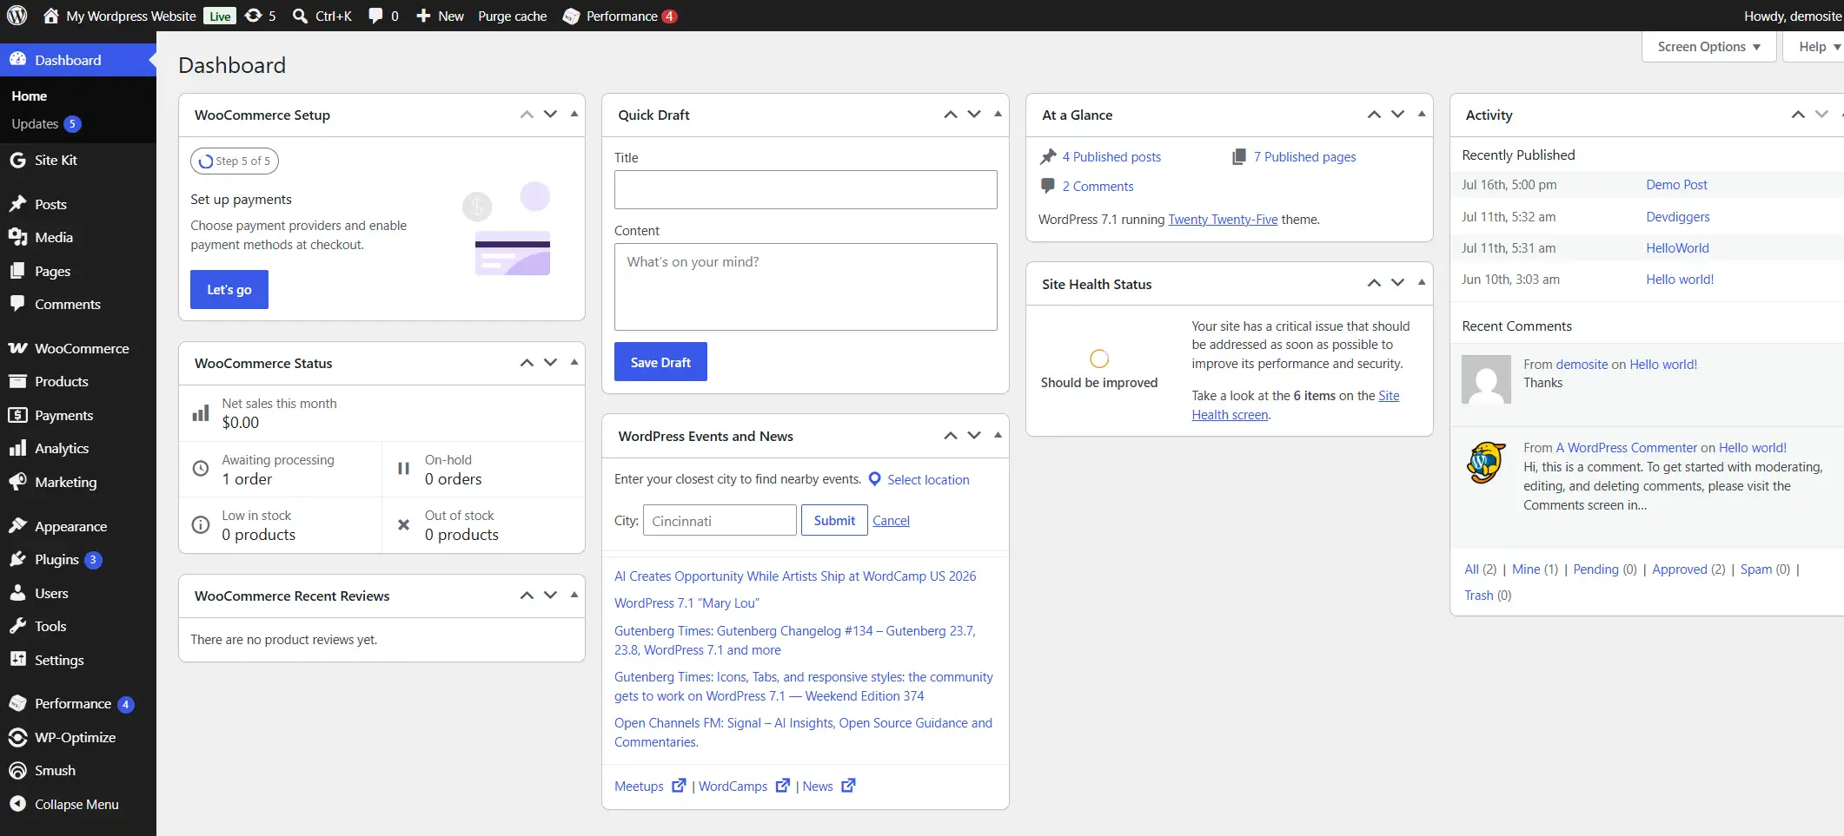Open Howdy, demosite account menu

1792,16
